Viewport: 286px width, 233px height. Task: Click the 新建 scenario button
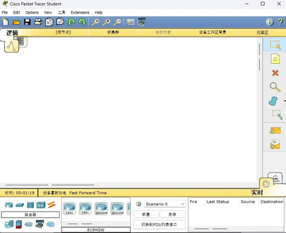point(146,214)
